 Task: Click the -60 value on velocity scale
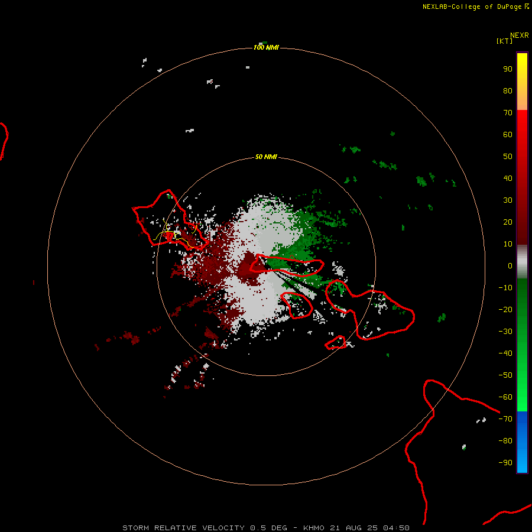pos(505,397)
